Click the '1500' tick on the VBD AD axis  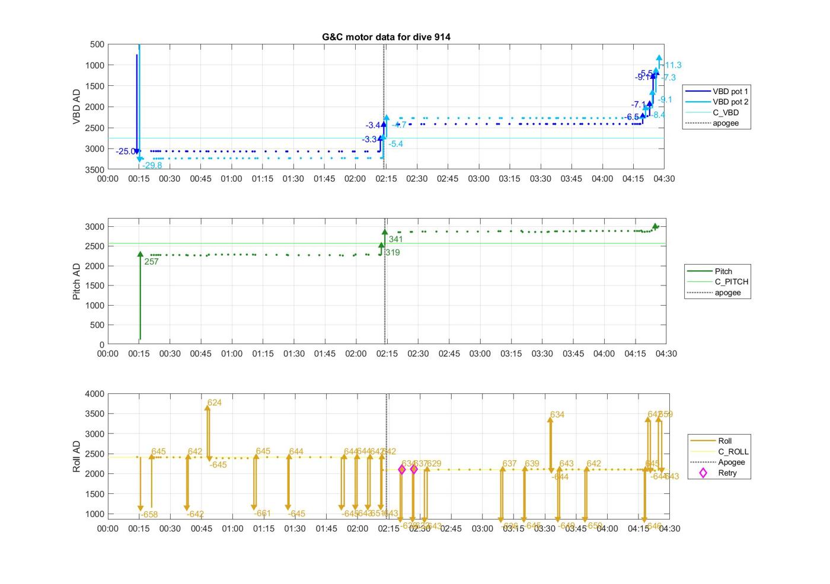coord(95,86)
